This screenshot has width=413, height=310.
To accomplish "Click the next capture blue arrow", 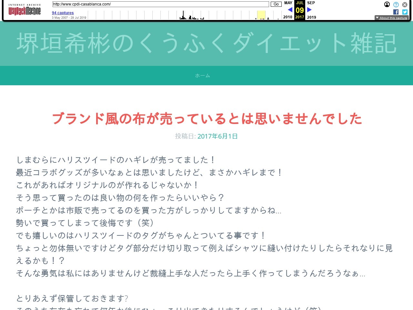I will [x=309, y=10].
